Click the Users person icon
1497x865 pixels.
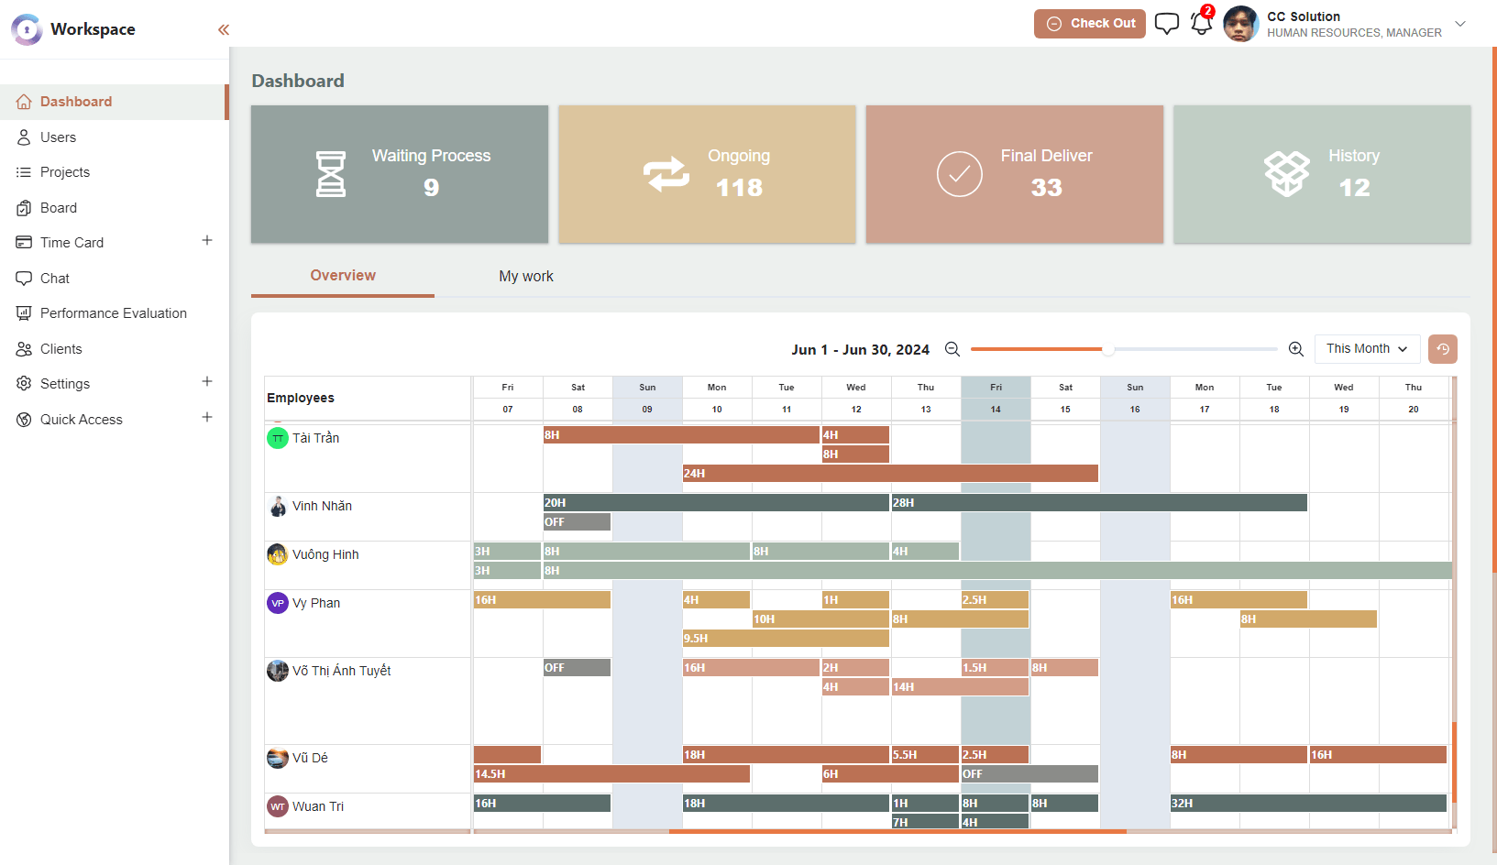pos(24,137)
